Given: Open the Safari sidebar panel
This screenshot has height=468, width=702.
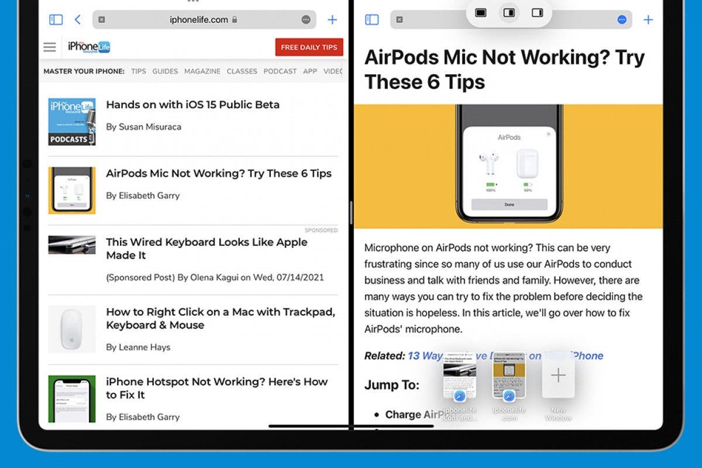Looking at the screenshot, I should pyautogui.click(x=56, y=19).
